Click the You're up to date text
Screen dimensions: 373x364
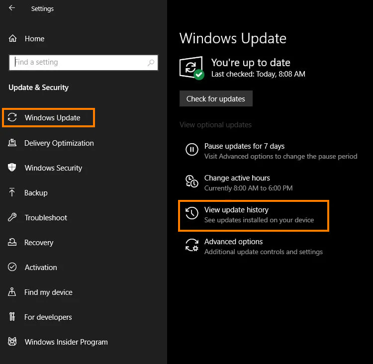click(x=251, y=63)
